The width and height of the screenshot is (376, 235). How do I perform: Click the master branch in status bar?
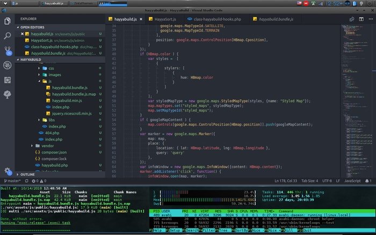tap(12, 181)
